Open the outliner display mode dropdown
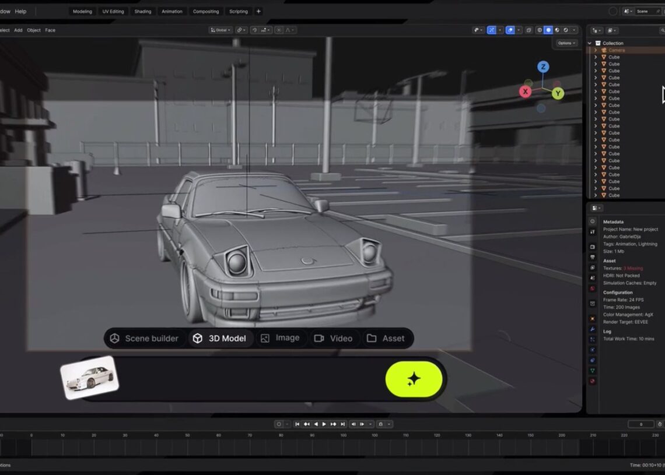 [x=611, y=30]
